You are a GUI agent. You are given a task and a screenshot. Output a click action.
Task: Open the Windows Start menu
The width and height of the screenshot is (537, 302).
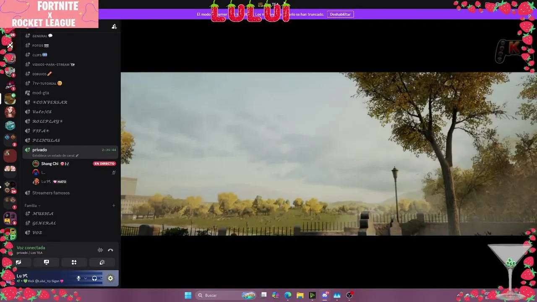pyautogui.click(x=188, y=295)
